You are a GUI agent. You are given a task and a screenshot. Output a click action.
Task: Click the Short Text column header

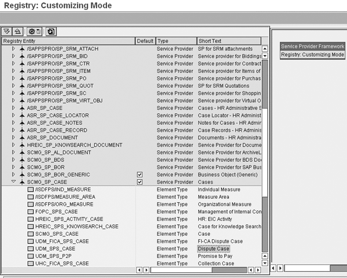[228, 41]
